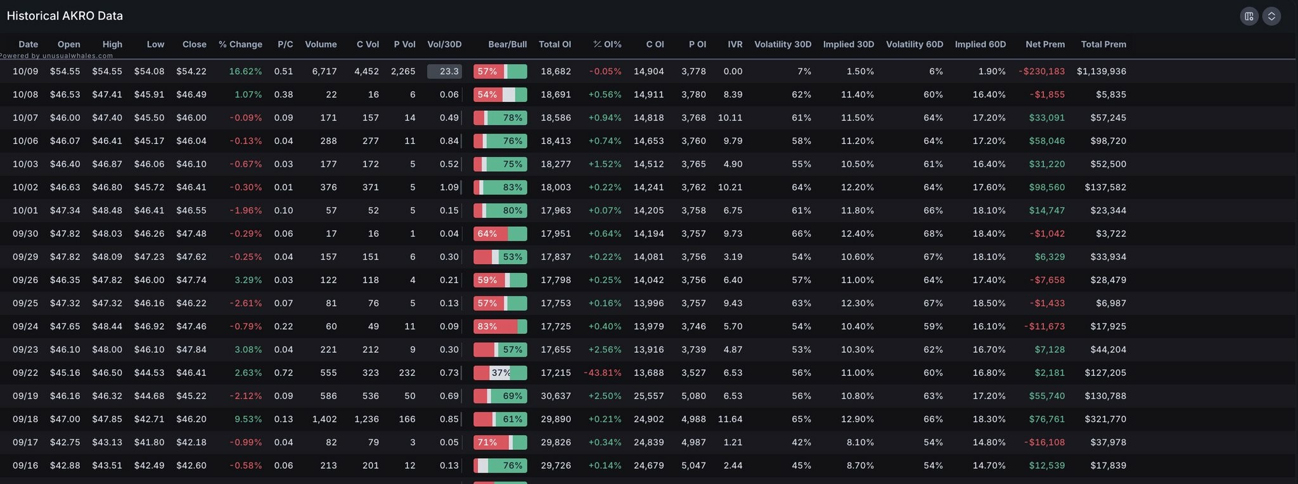Sort table by the Date column header
The height and width of the screenshot is (484, 1298).
28,44
